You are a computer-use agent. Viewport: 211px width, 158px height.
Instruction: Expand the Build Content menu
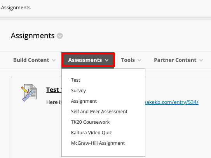pos(35,60)
